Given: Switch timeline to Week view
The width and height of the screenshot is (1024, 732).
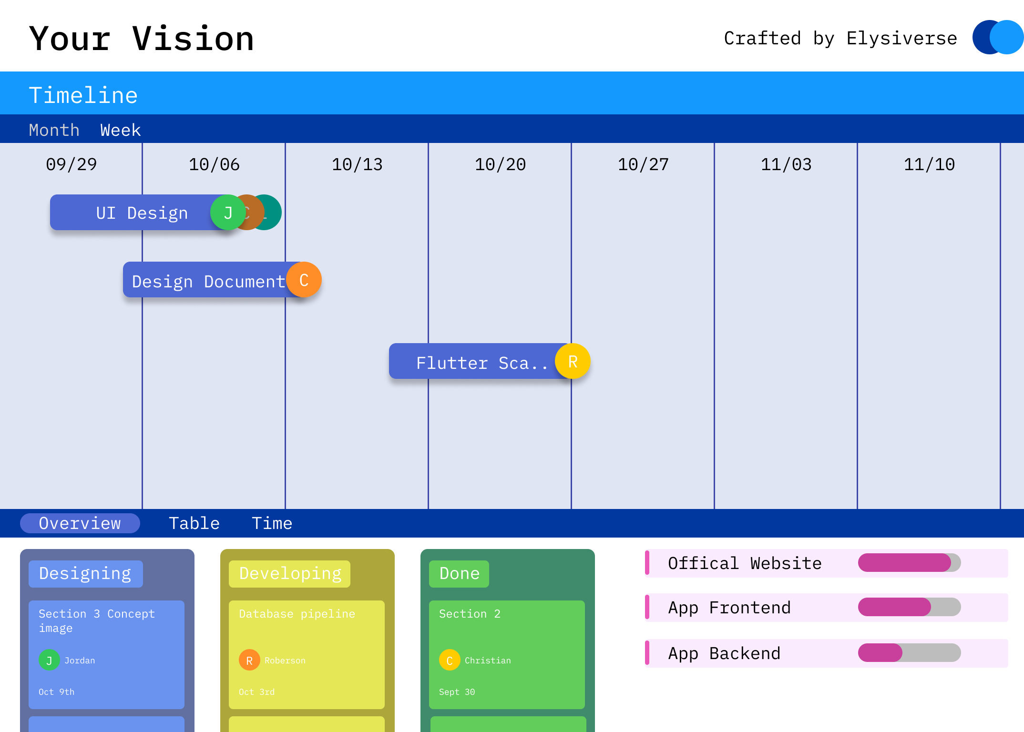Looking at the screenshot, I should pos(120,130).
